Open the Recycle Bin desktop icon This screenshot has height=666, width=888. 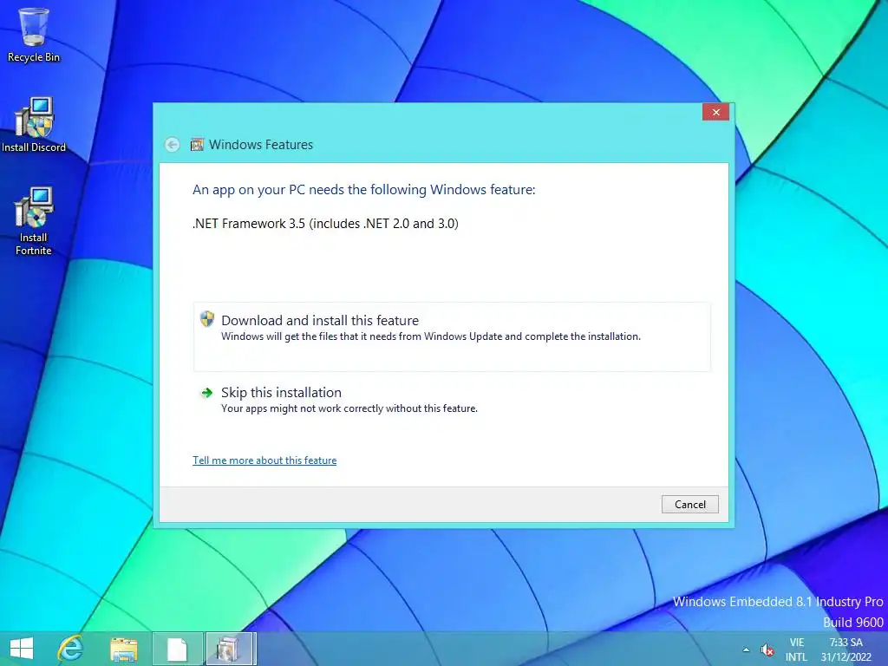(34, 35)
